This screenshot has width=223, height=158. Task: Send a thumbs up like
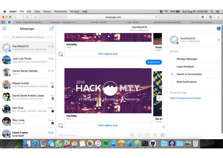[x=163, y=135]
